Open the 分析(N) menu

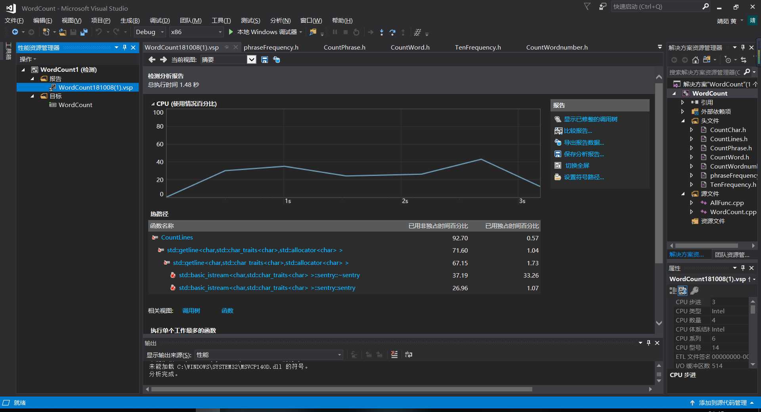(x=280, y=21)
